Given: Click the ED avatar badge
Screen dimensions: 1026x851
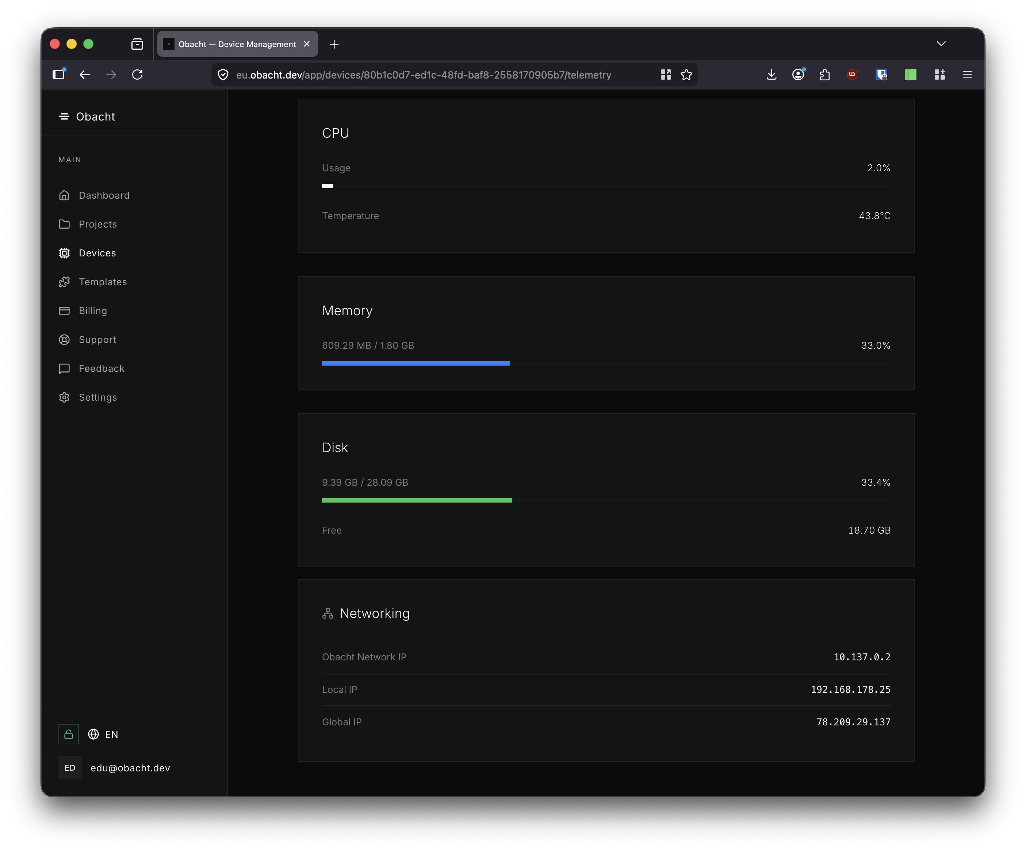Looking at the screenshot, I should click(x=70, y=768).
